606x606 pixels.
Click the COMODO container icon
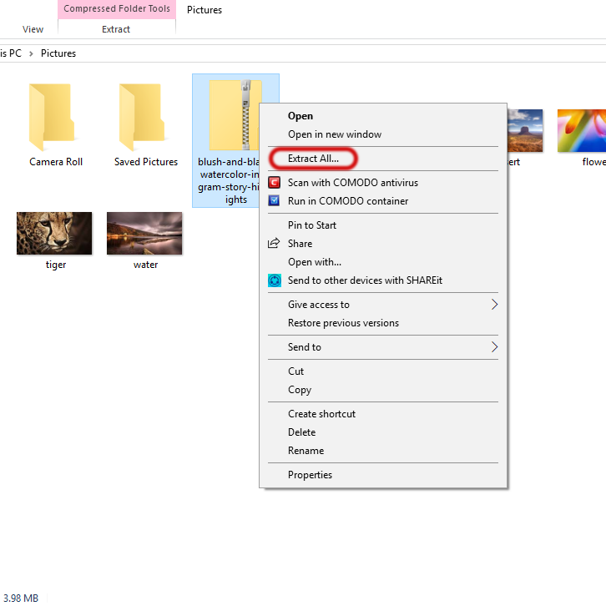tap(275, 200)
